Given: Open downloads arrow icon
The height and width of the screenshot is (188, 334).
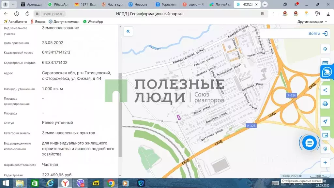Looking at the screenshot, I should tap(328, 14).
